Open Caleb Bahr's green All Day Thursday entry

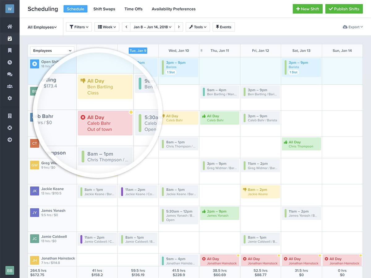pos(220,118)
